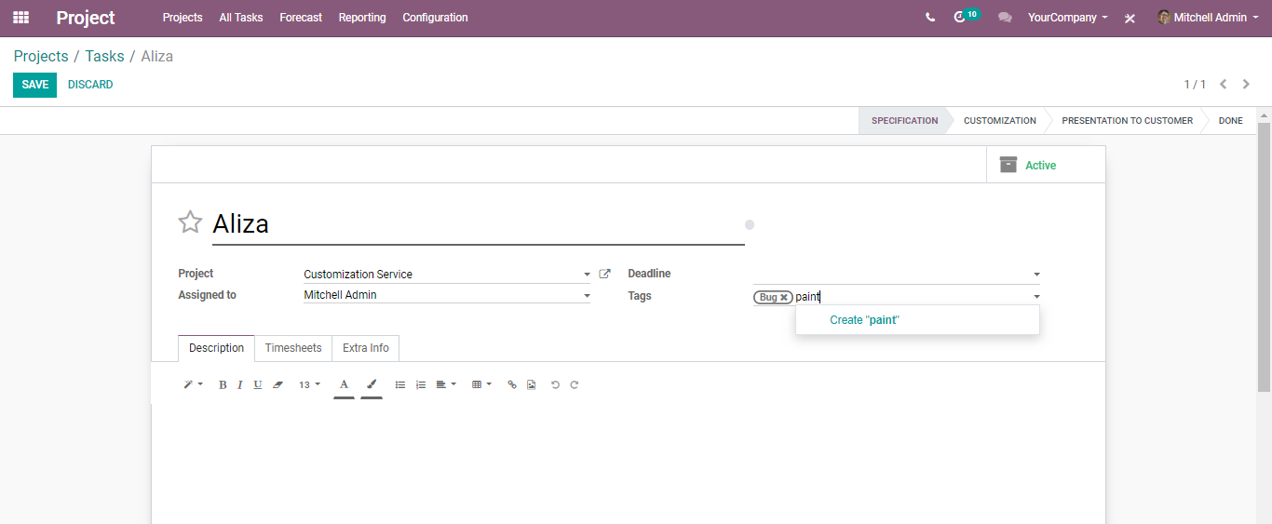Go to Tasks breadcrumb
1272x524 pixels.
click(x=104, y=56)
